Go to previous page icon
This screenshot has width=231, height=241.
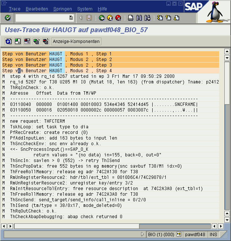coord(168,18)
